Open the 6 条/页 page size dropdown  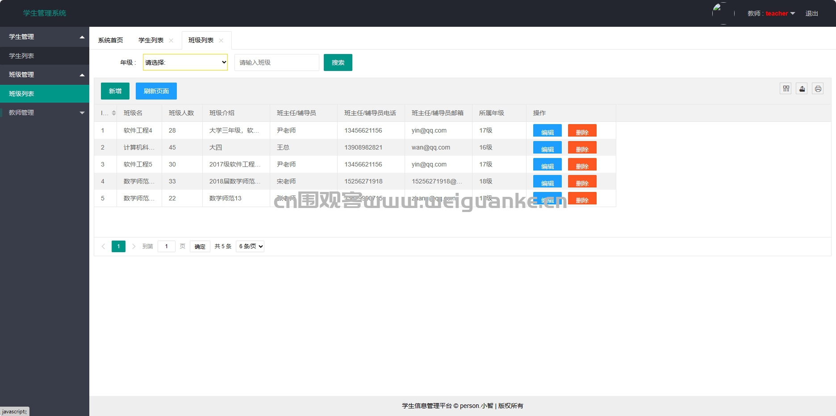tap(250, 246)
